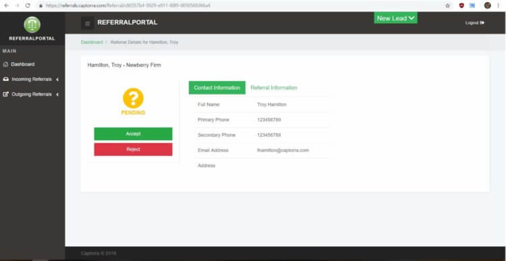The width and height of the screenshot is (506, 261).
Task: Open Dashboard from the sidebar menu
Action: (23, 64)
